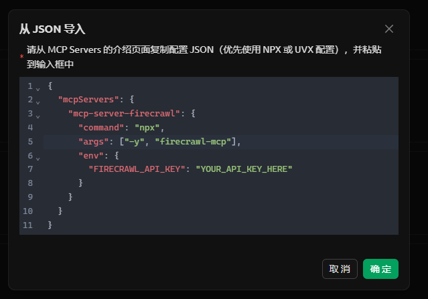Click line number 7 in gutter
This screenshot has width=428, height=299.
point(30,169)
